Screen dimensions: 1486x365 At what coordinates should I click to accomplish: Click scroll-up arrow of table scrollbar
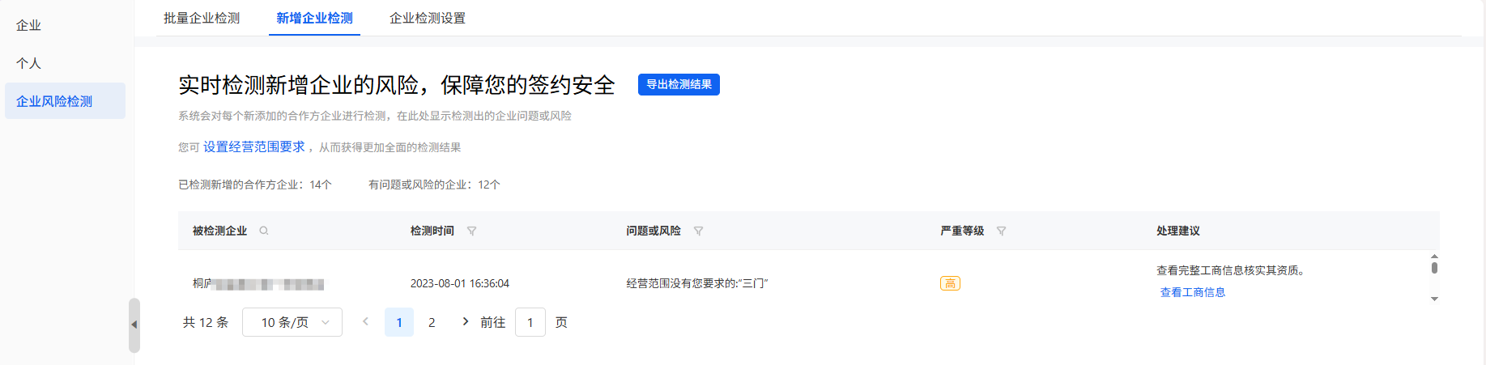[1434, 256]
